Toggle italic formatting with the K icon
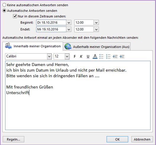156x145 pixels. point(81,57)
